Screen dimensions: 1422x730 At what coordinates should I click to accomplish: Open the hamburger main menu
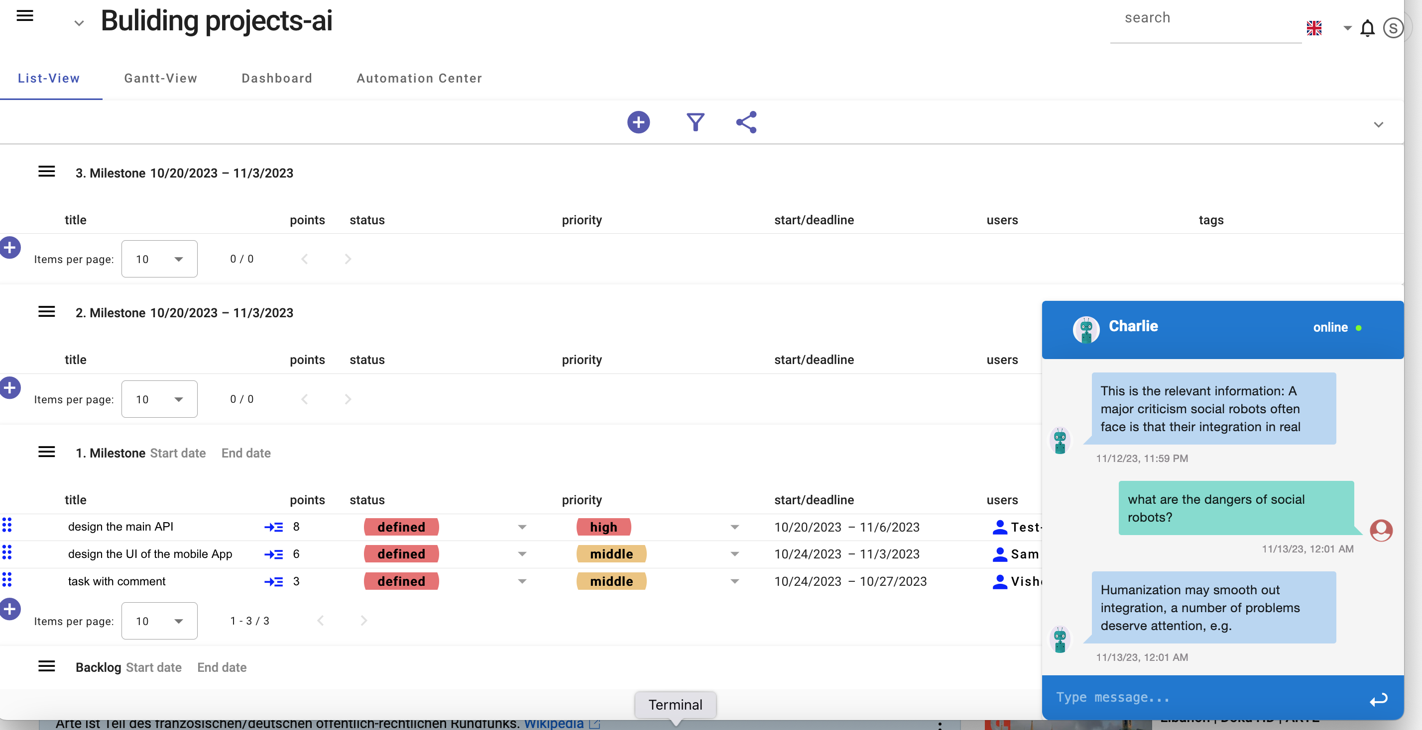(x=25, y=16)
